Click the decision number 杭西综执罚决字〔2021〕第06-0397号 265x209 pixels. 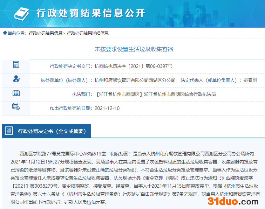[x=134, y=66]
